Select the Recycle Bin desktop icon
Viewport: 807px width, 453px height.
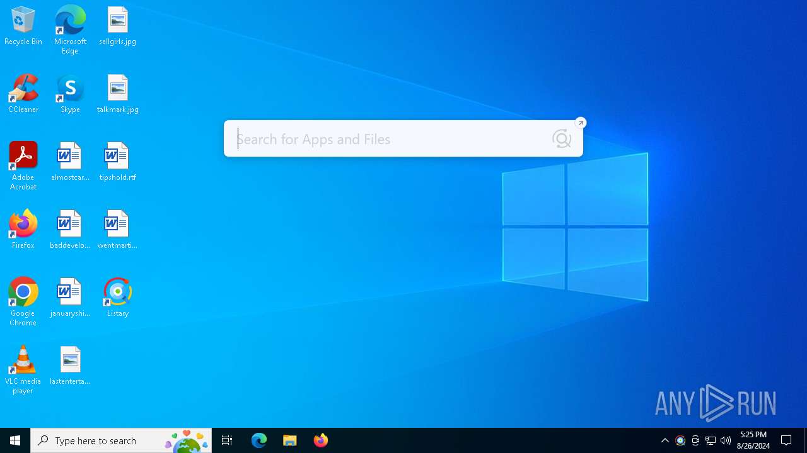click(23, 26)
